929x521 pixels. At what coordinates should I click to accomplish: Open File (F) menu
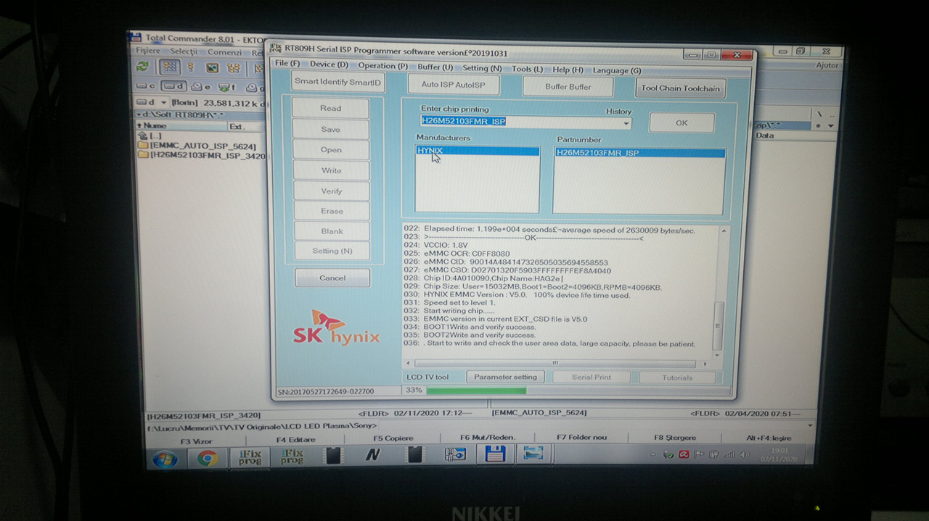(x=287, y=64)
